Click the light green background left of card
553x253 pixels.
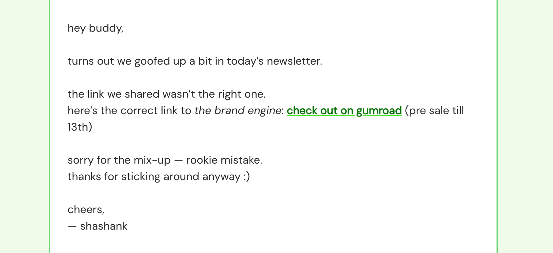tap(24, 126)
